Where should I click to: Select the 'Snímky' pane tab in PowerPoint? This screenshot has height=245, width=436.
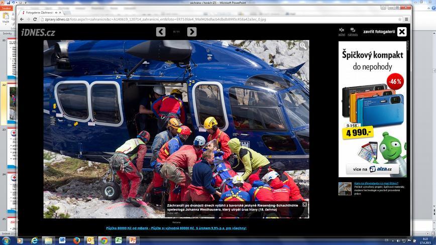point(7,33)
